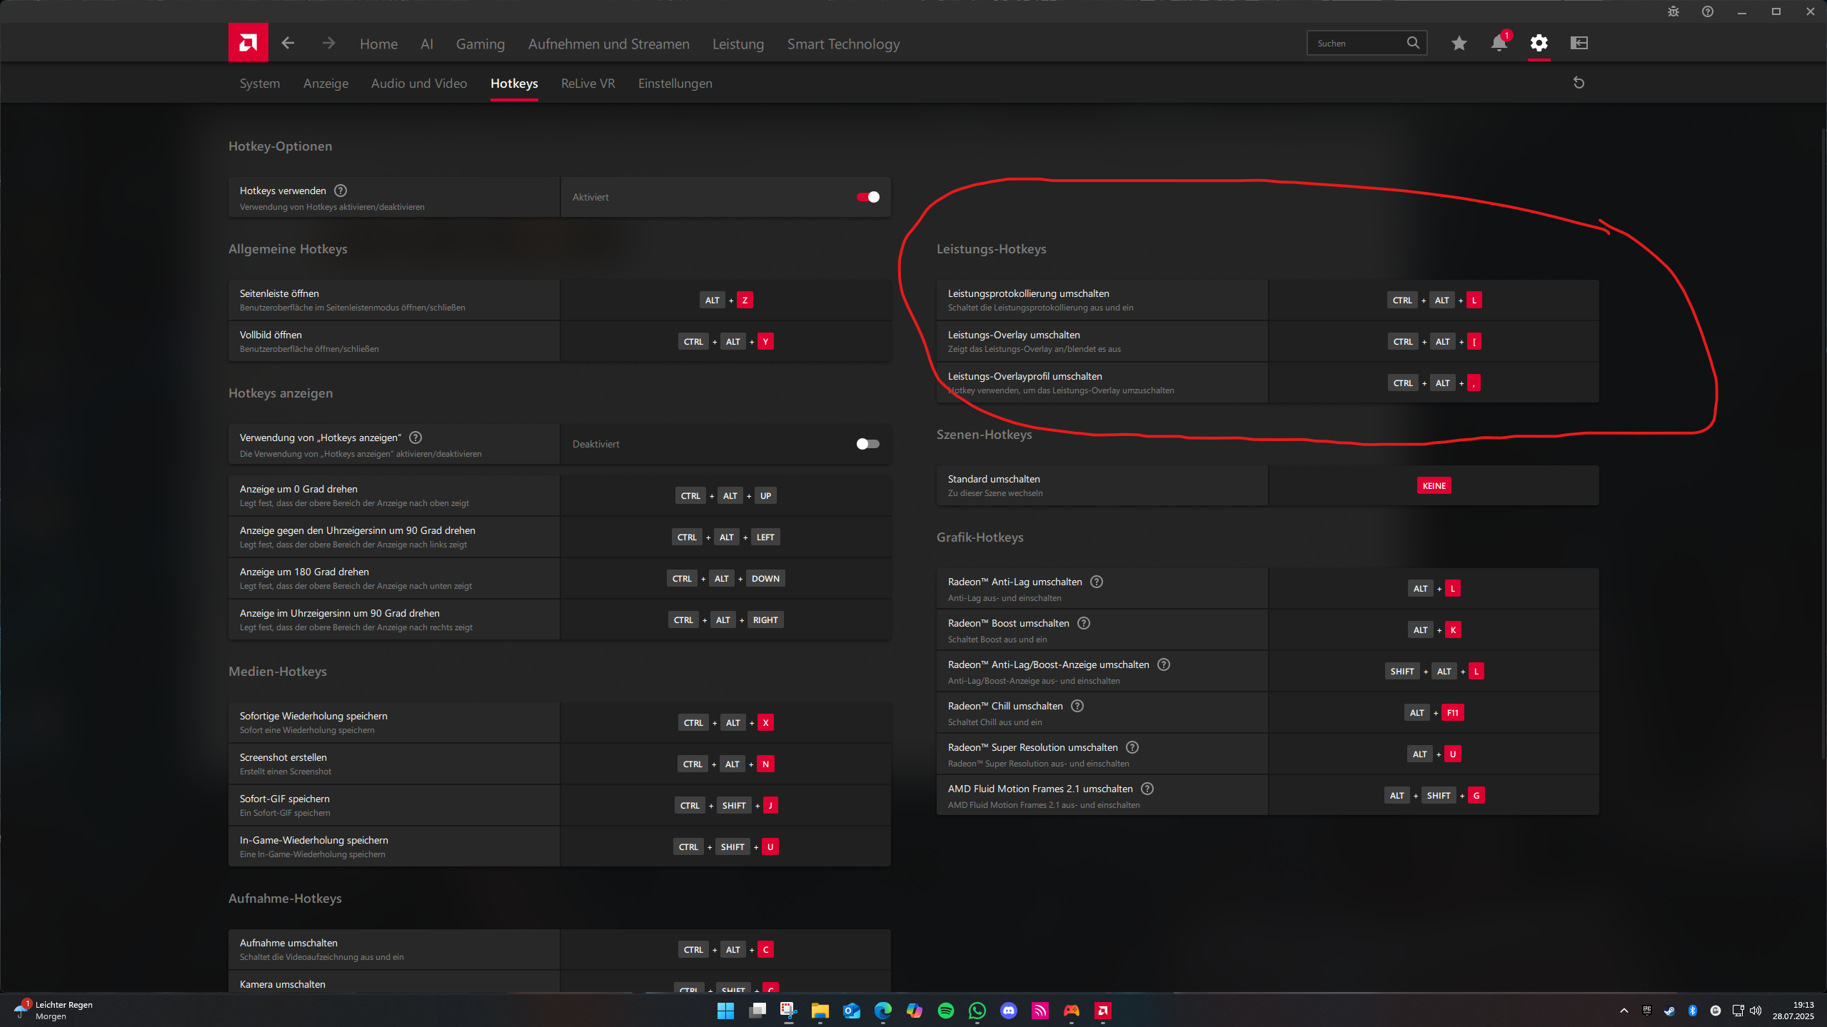Click help icon next to Hotkeys verwenden
Screen dimensions: 1827x1027
pos(341,191)
